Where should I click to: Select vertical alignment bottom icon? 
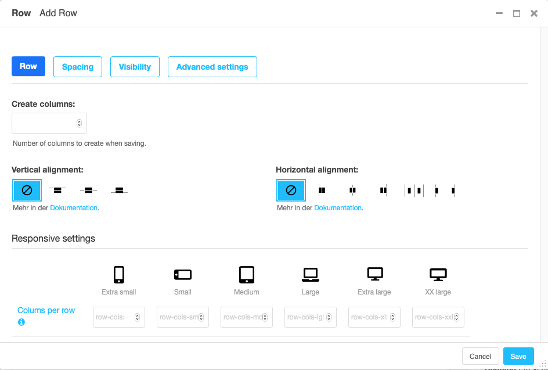click(119, 190)
